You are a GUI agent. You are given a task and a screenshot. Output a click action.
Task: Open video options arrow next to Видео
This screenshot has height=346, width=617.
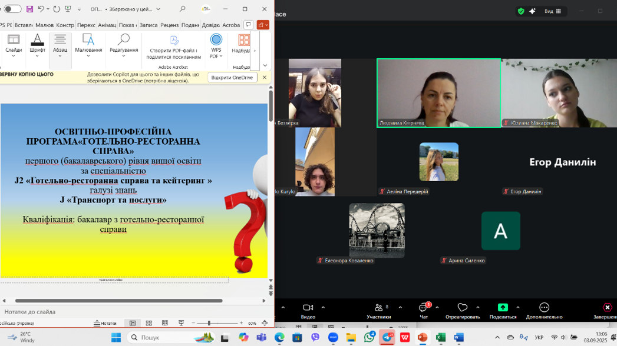pos(323,308)
